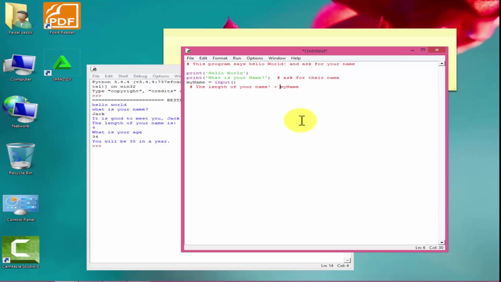
Task: Open the Format menu in the editor
Action: 220,58
